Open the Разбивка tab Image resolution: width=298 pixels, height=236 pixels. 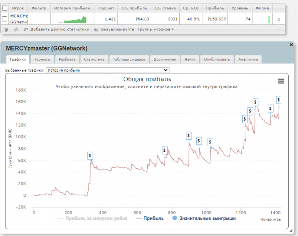[67, 59]
